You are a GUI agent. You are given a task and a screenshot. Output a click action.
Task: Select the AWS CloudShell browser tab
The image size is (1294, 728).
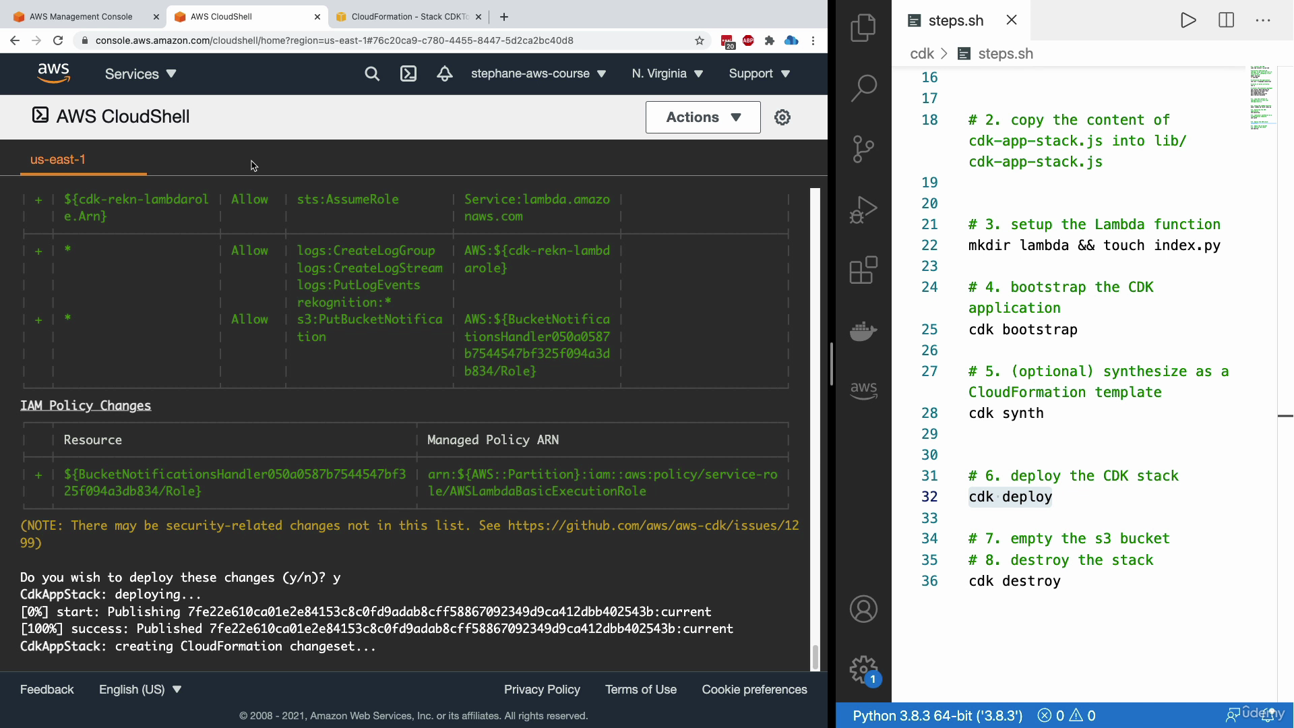click(x=221, y=17)
